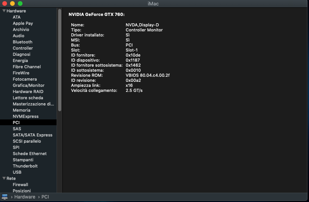Click the 0x00a2 revision ID value
The height and width of the screenshot is (202, 309).
pos(133,80)
